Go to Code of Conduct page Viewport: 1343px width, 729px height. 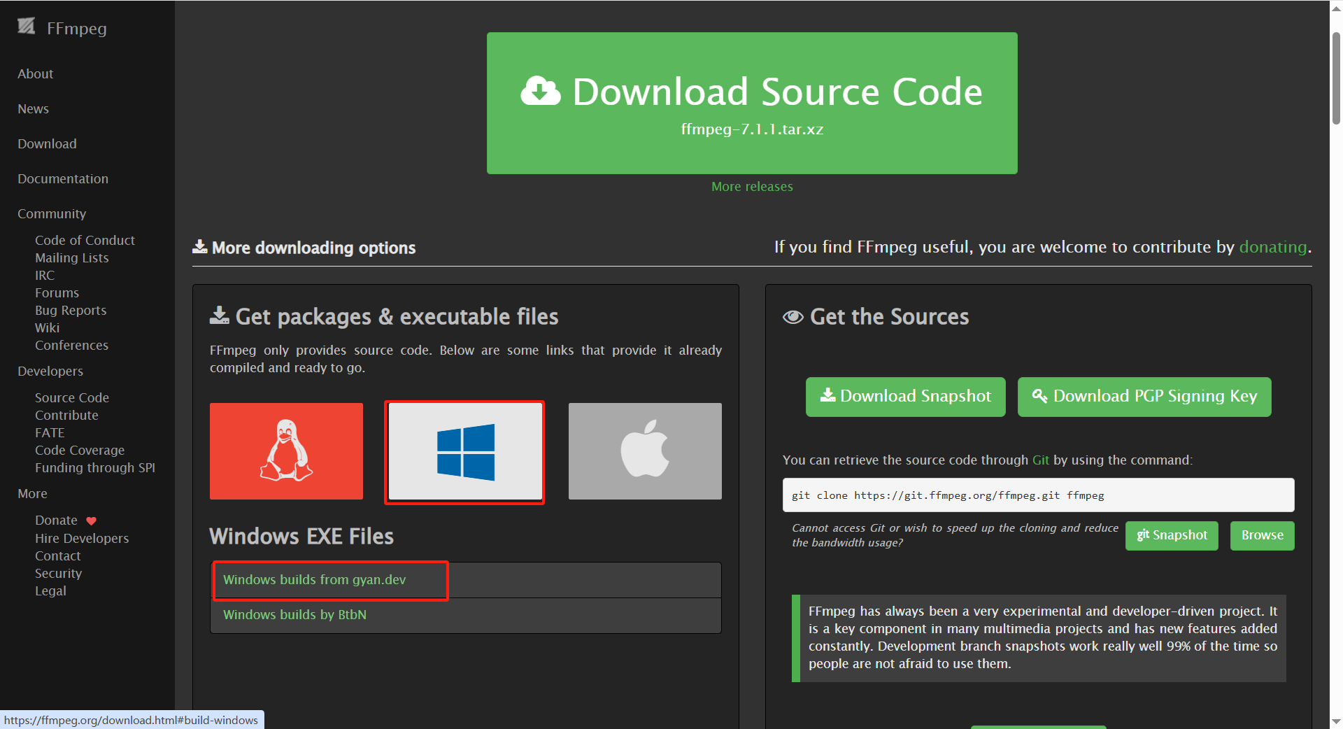pyautogui.click(x=85, y=241)
